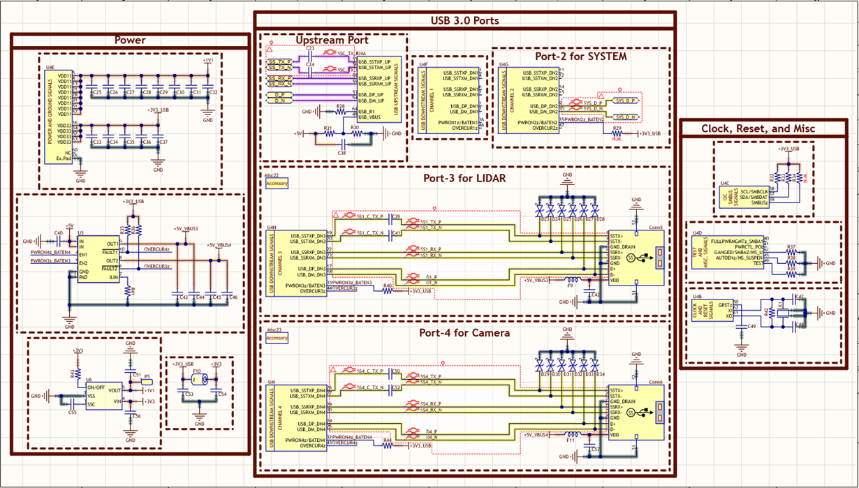This screenshot has width=859, height=488.
Task: Select the SS4_RX_P net label
Action: click(x=430, y=403)
